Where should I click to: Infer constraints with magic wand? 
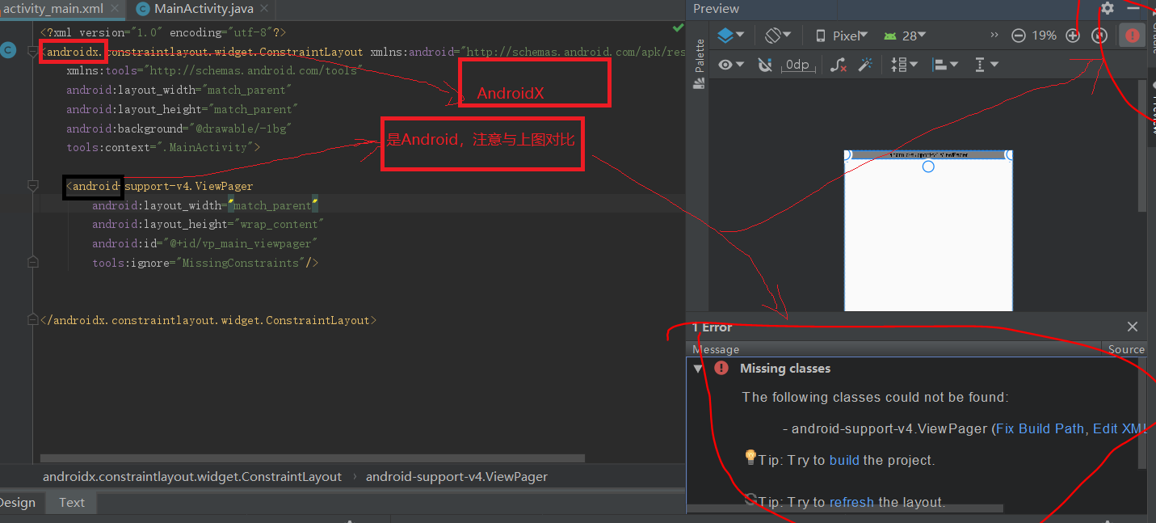tap(865, 65)
